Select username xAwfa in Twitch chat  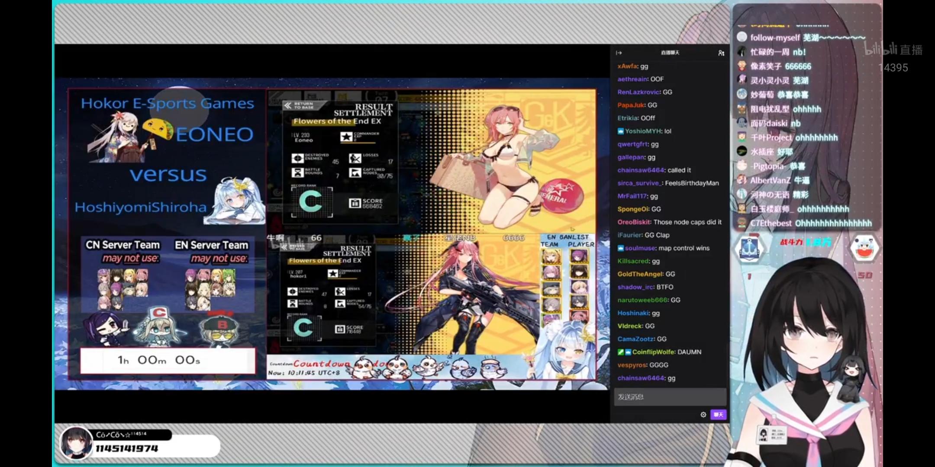[627, 66]
